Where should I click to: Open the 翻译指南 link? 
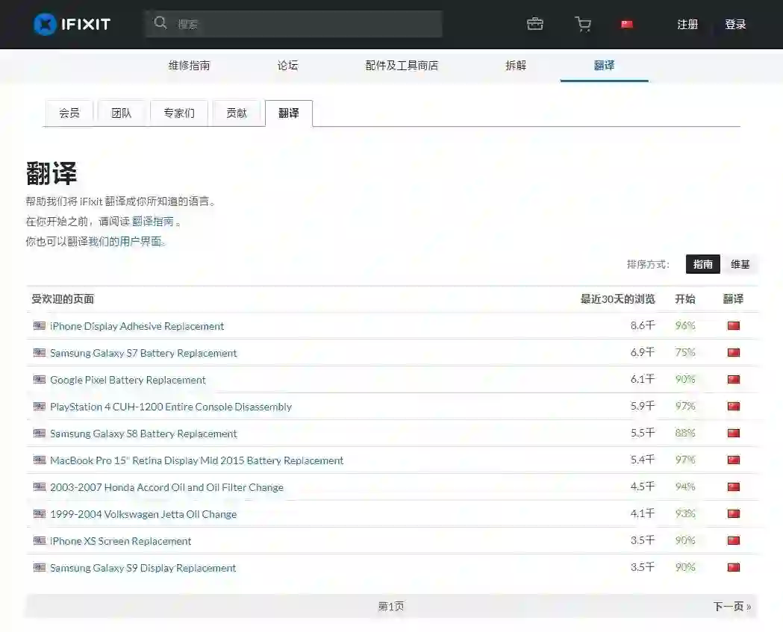[153, 222]
